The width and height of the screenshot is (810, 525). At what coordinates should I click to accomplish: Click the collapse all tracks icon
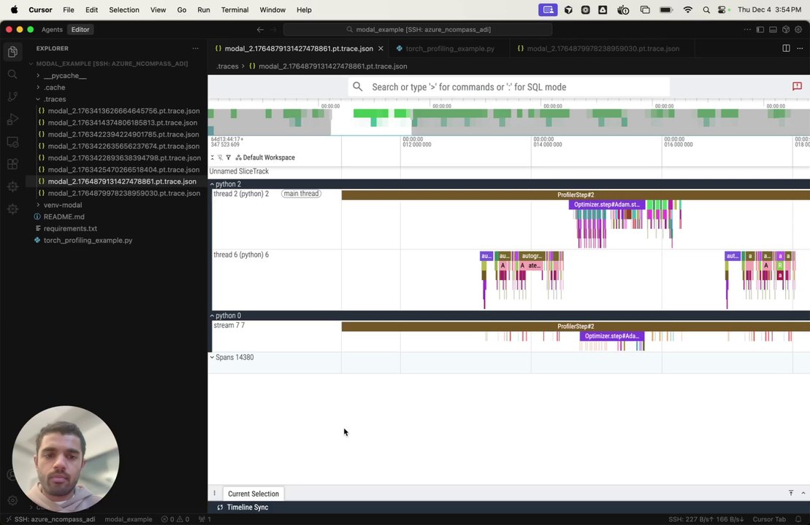click(x=213, y=157)
